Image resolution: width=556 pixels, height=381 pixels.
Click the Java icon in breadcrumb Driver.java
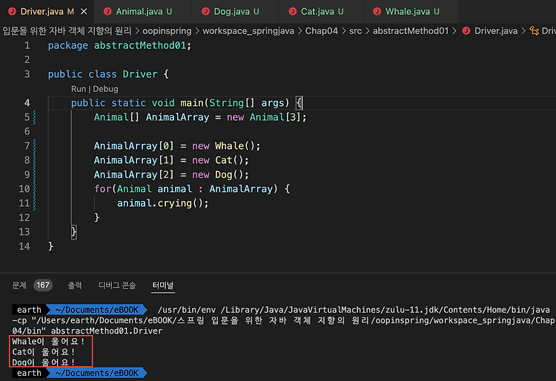(466, 31)
